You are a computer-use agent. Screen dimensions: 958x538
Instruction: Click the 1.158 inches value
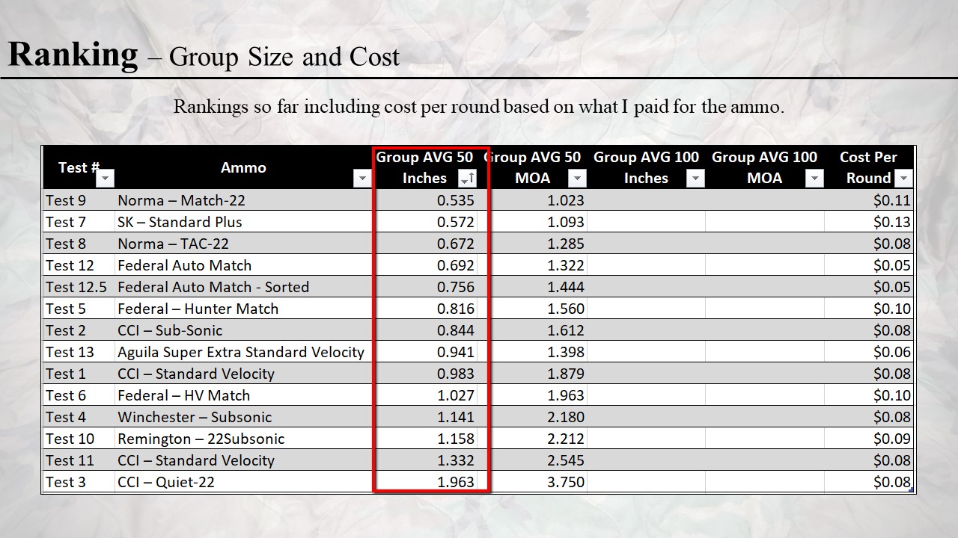[456, 439]
